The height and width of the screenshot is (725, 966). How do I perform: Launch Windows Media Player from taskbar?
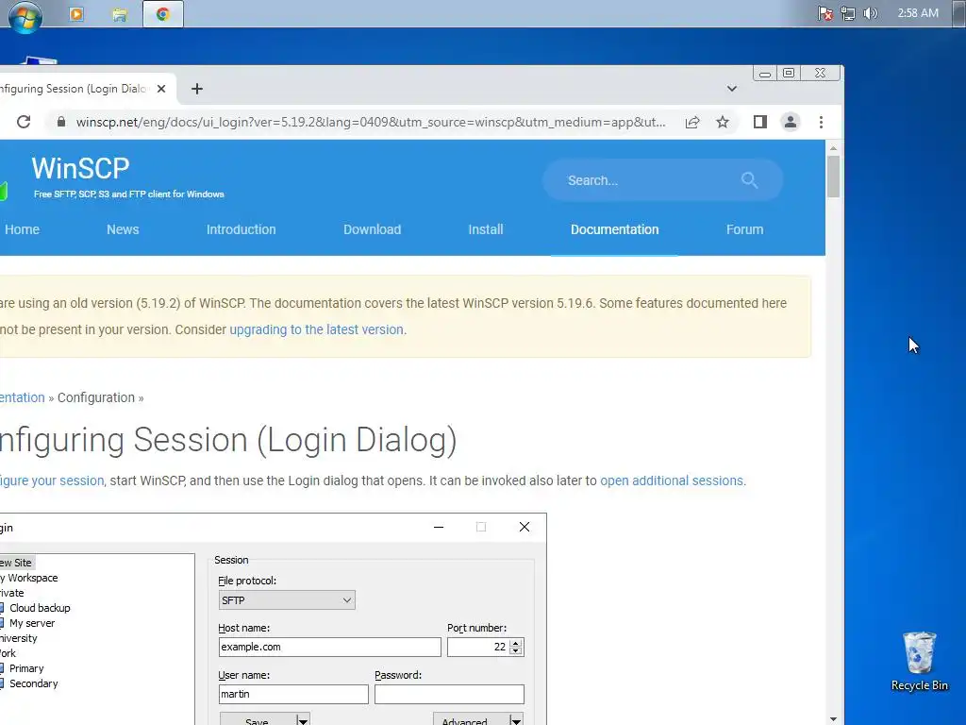point(76,13)
